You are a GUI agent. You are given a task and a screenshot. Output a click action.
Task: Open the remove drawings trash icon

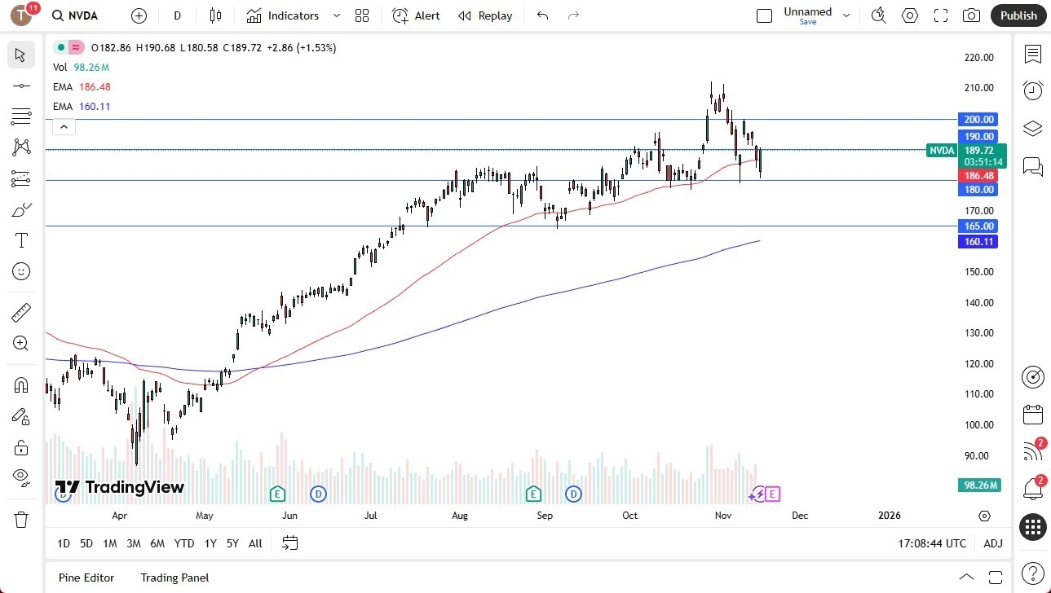20,518
